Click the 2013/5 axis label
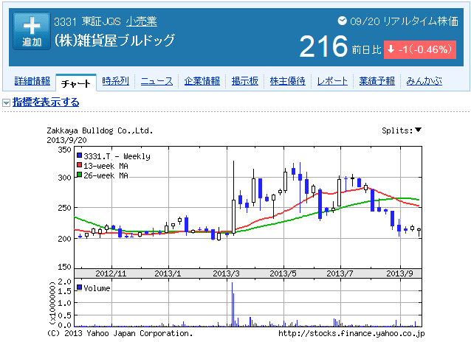Viewport: 471px width, 342px height. [283, 273]
